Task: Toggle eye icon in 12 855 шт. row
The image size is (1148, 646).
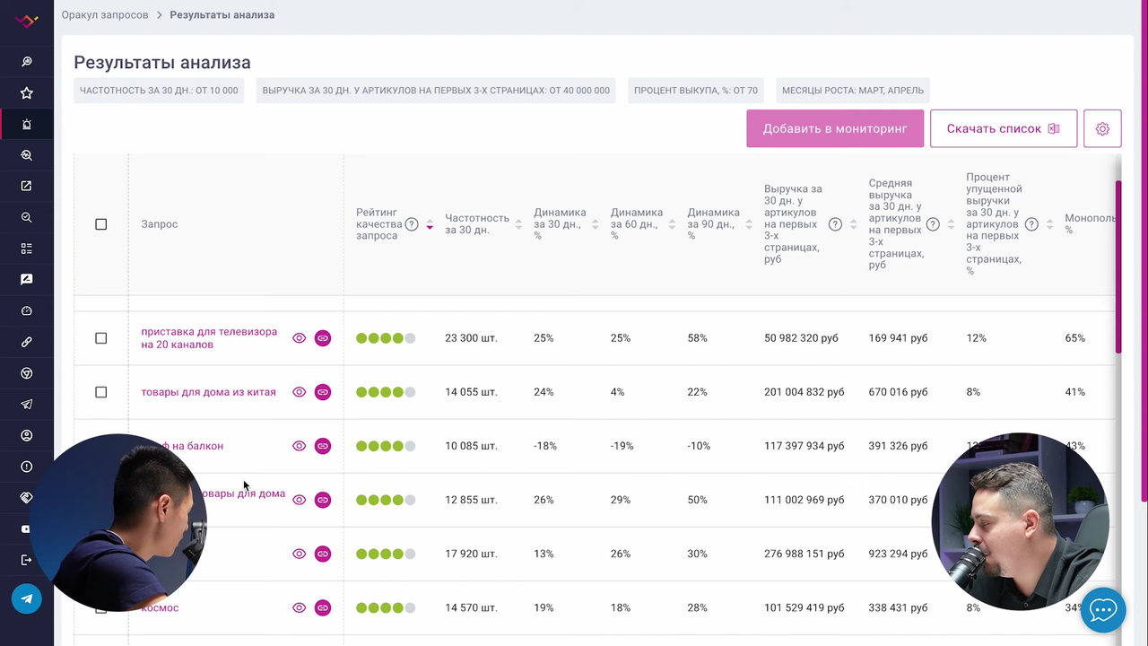Action: tap(300, 500)
